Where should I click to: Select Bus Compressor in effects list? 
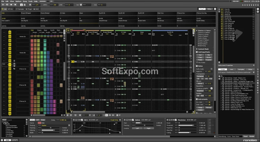click(x=11, y=126)
